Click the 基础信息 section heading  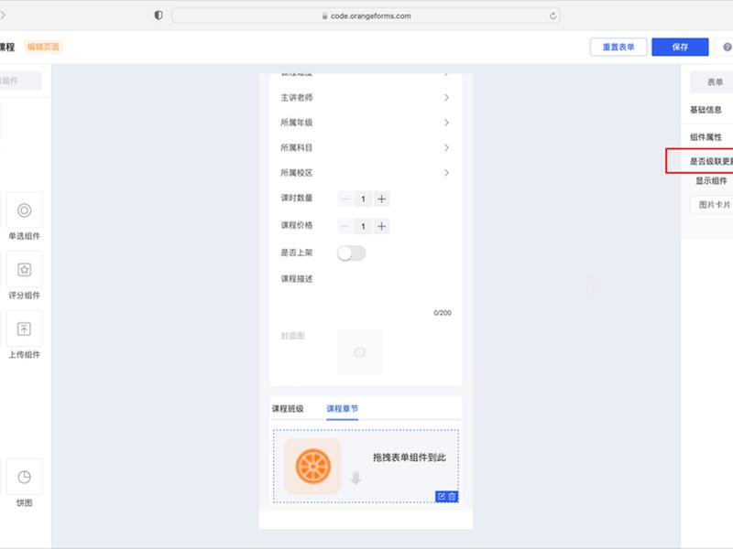[706, 110]
